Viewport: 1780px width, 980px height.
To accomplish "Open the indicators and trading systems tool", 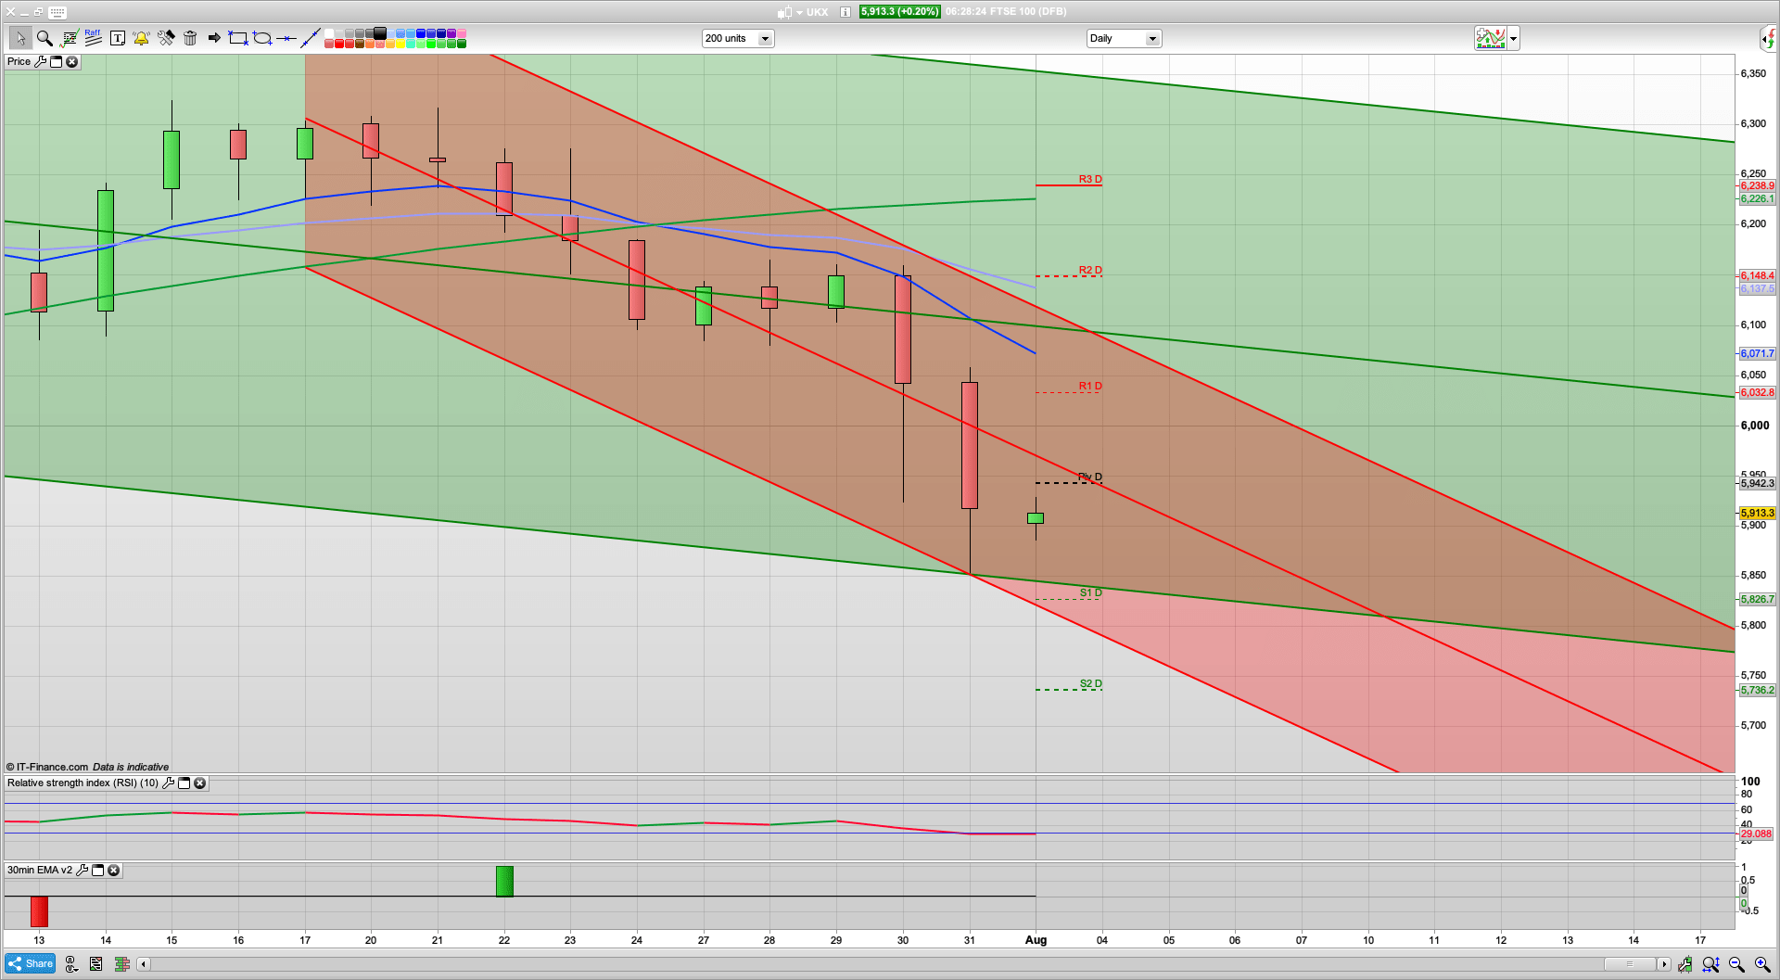I will pyautogui.click(x=69, y=38).
